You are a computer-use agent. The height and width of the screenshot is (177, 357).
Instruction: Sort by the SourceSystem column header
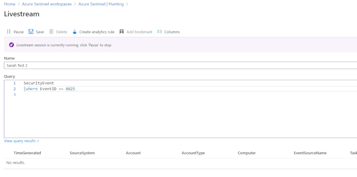[82, 153]
